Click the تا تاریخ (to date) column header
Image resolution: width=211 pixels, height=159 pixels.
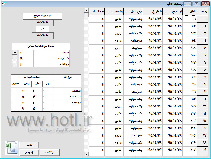(152, 12)
